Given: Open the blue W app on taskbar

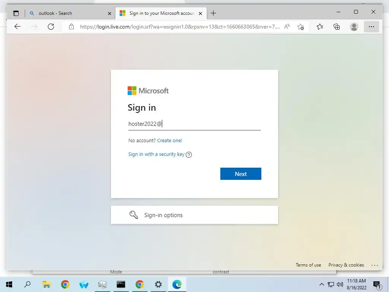Looking at the screenshot, I should coord(84,284).
